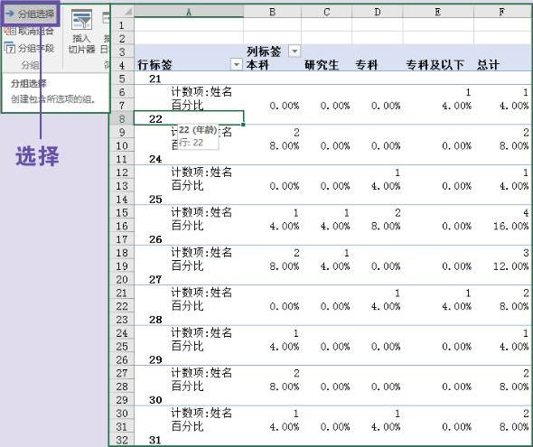The height and width of the screenshot is (447, 533).
Task: Click the age group cell 25
Action: point(155,199)
